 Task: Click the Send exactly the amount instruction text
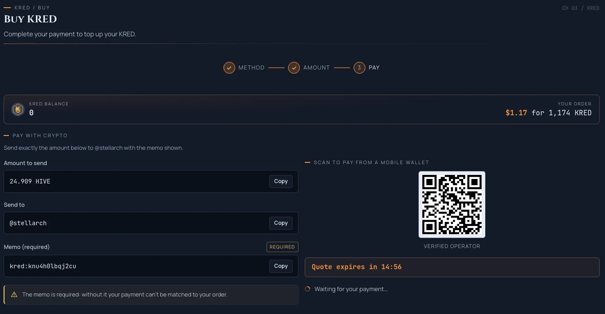click(93, 148)
